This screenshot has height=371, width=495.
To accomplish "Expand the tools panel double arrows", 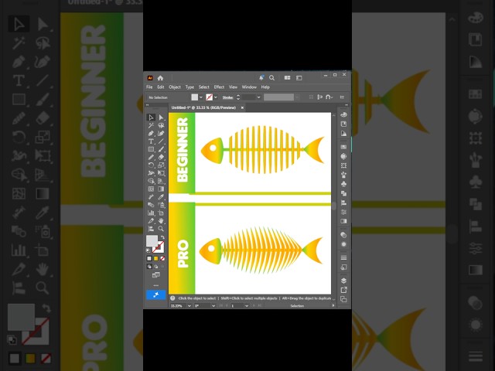I will 147,105.
